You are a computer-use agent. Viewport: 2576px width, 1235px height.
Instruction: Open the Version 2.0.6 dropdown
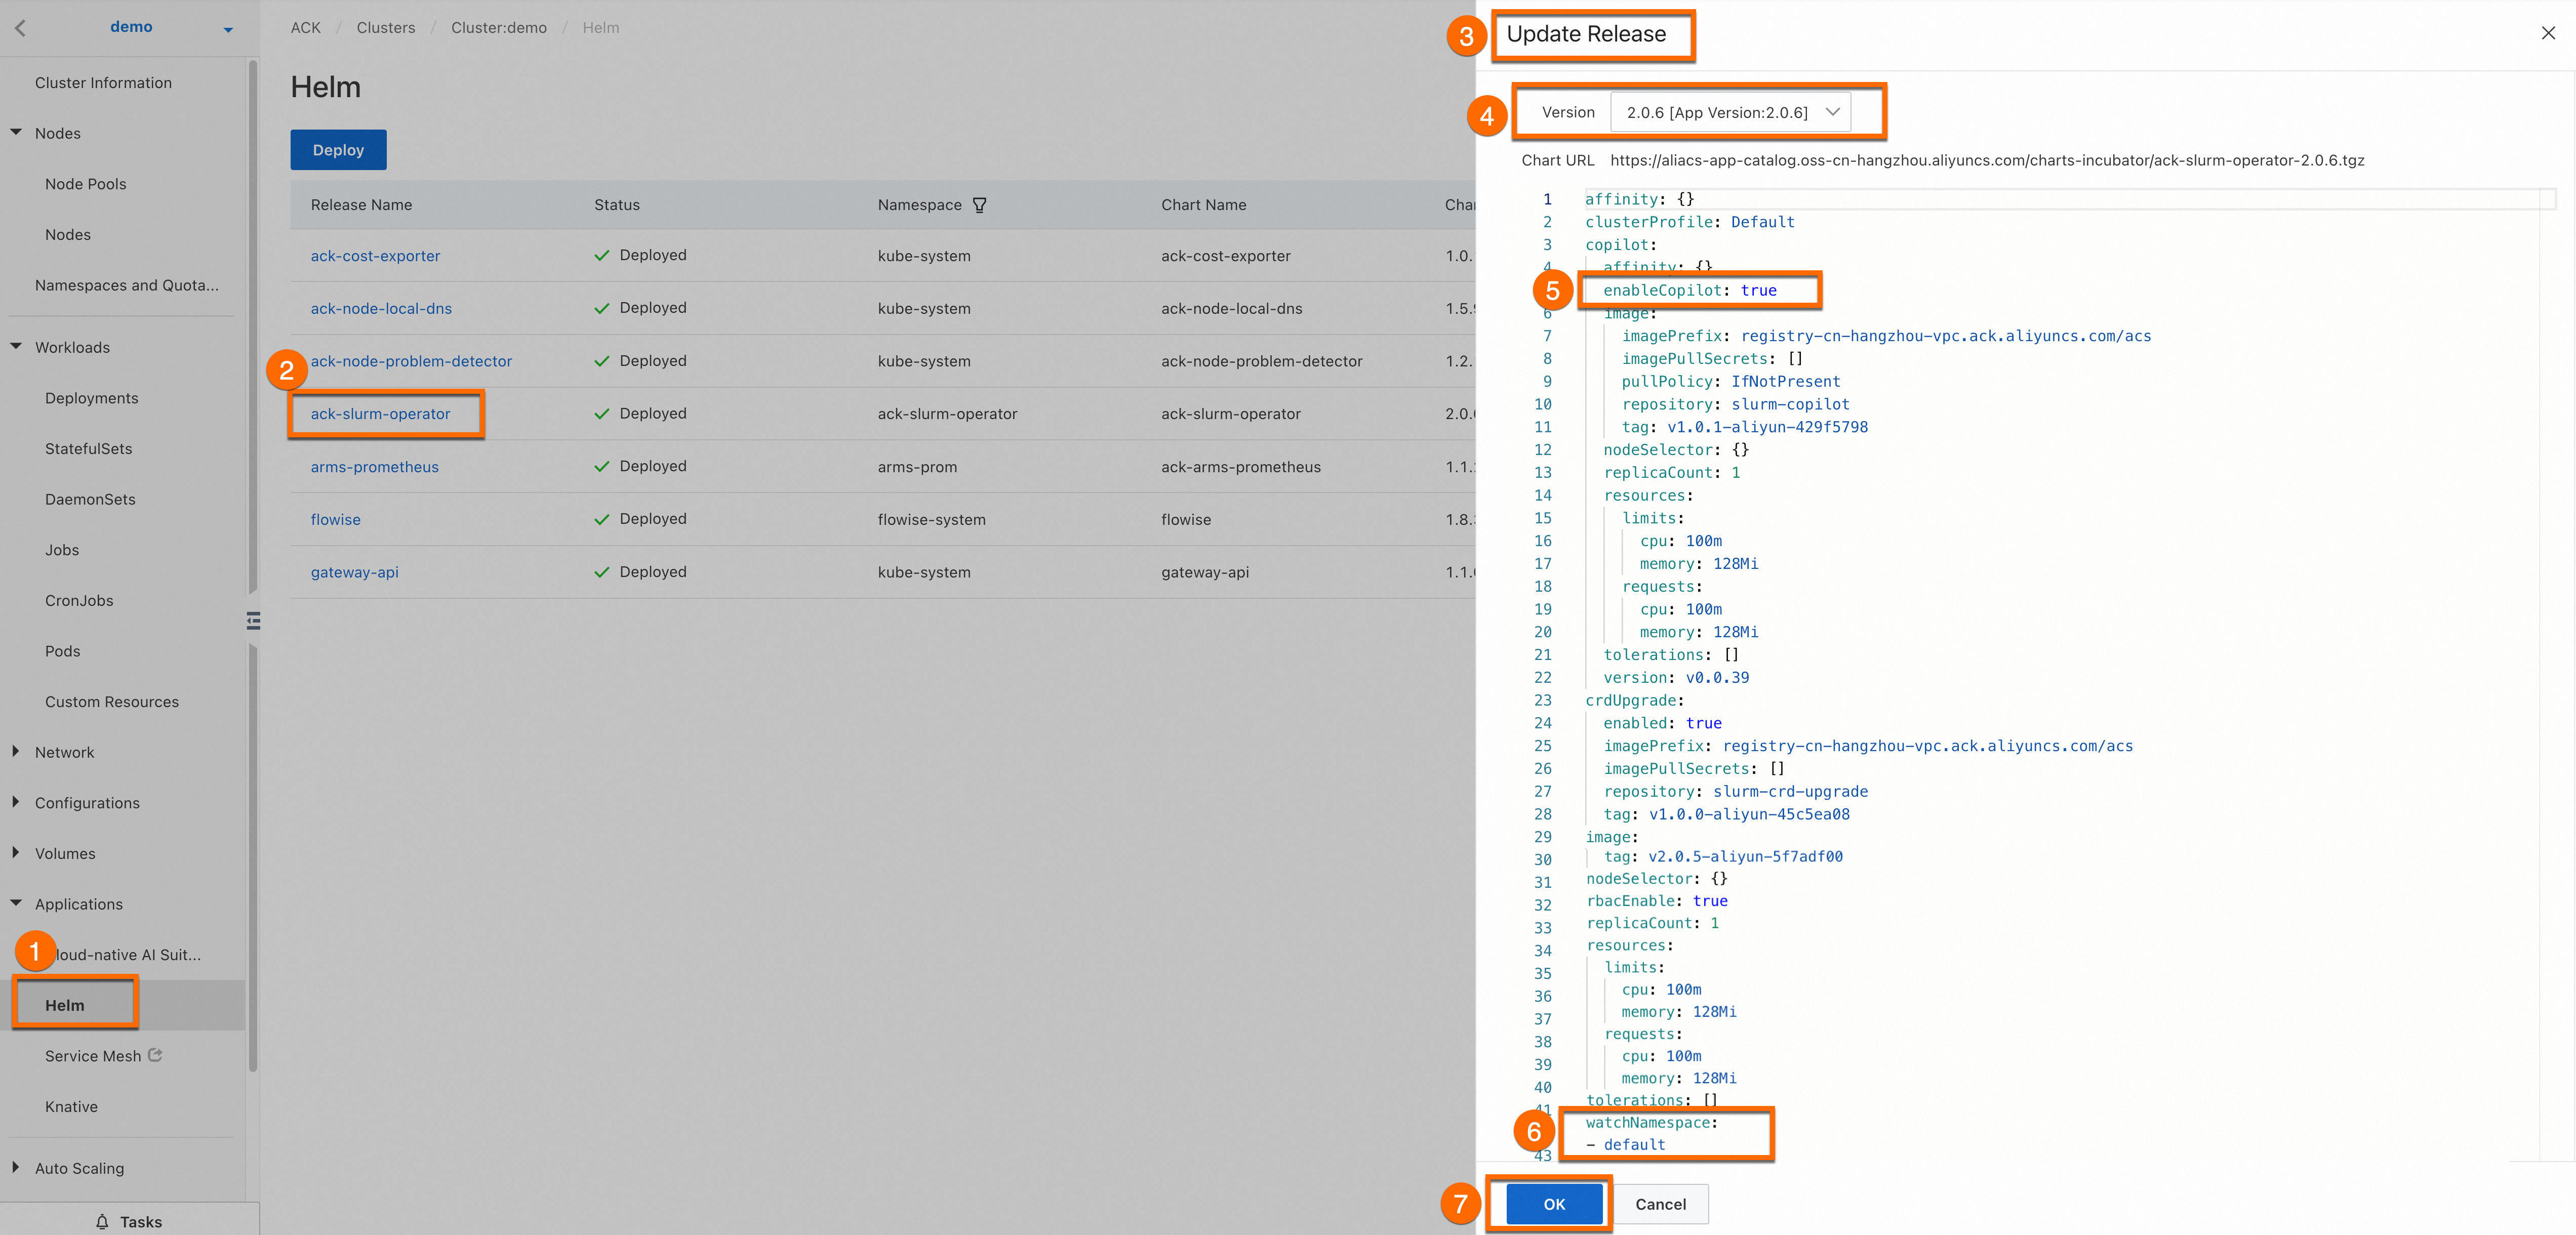(1730, 112)
